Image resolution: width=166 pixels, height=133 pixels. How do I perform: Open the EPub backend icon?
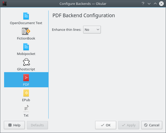pyautogui.click(x=26, y=93)
